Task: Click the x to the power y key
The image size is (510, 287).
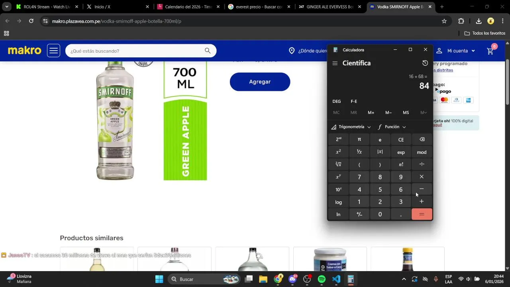Action: [338, 177]
